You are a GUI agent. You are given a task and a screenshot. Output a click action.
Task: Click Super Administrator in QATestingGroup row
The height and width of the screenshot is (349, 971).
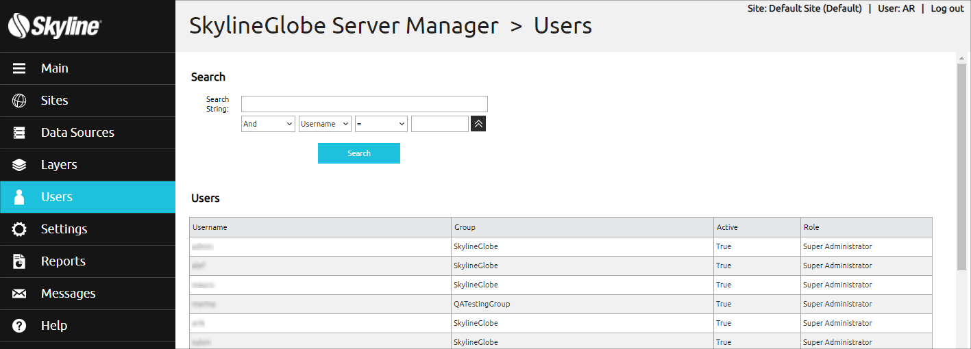(x=837, y=304)
